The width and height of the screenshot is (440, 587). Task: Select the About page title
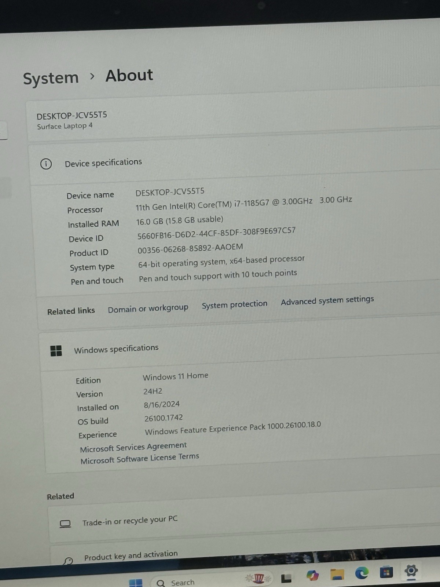pos(129,76)
